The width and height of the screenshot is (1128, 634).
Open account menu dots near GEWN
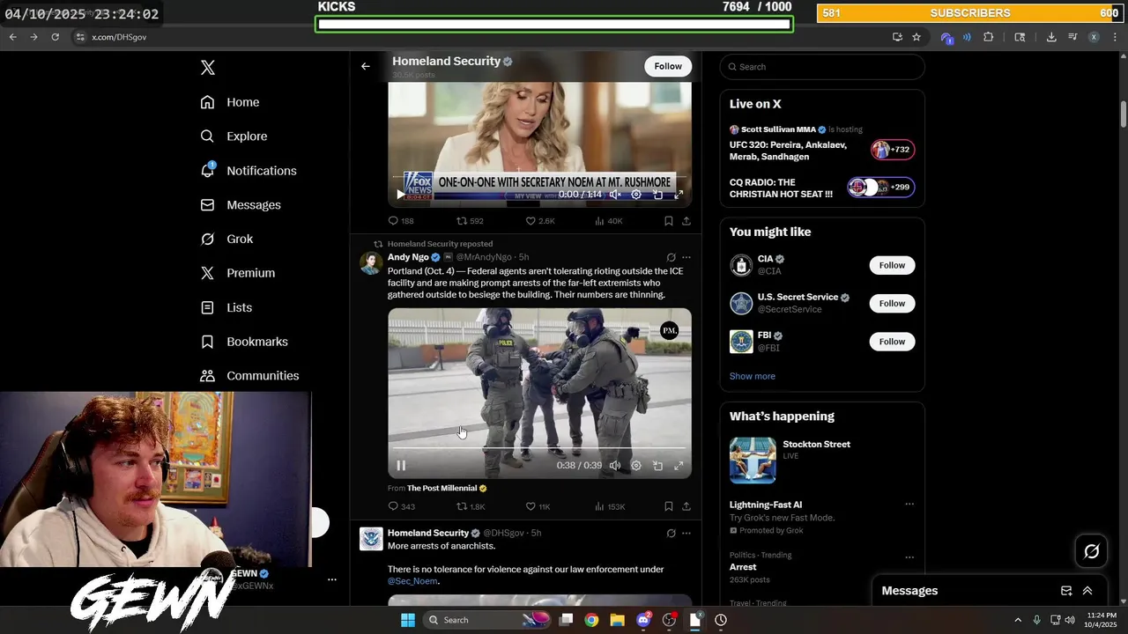332,579
